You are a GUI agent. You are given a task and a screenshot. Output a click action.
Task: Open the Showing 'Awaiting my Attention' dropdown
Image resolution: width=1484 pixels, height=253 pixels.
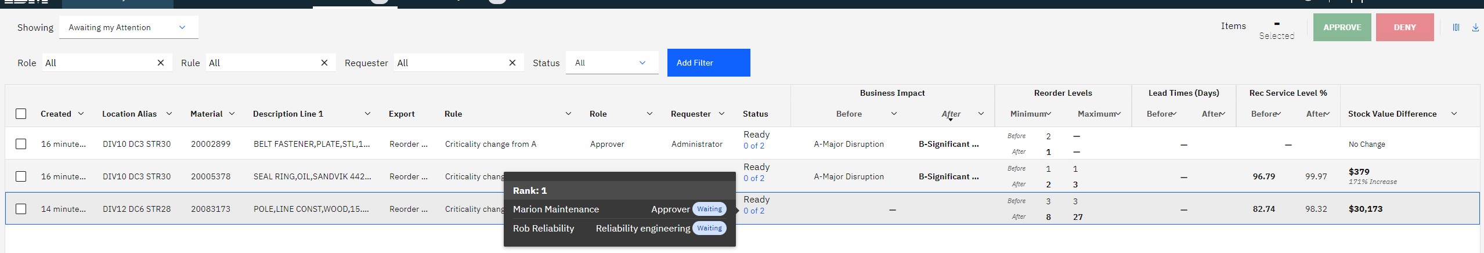pyautogui.click(x=129, y=27)
